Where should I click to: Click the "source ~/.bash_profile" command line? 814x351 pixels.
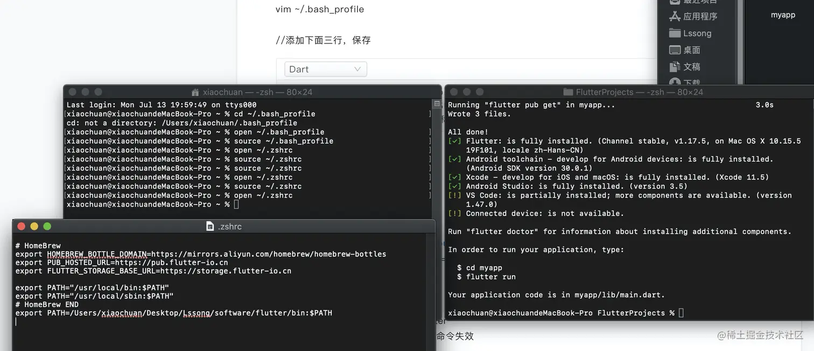[x=200, y=141]
